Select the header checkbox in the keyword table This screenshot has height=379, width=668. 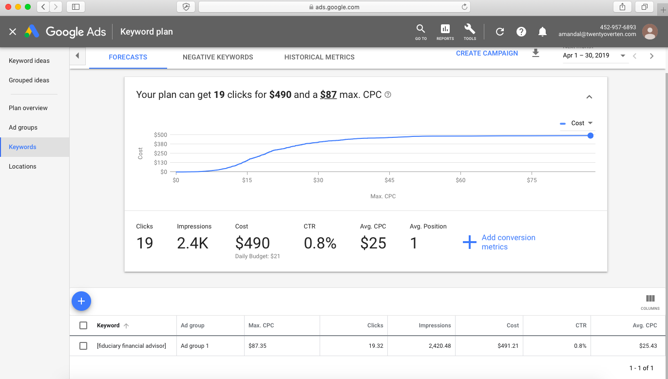tap(83, 325)
